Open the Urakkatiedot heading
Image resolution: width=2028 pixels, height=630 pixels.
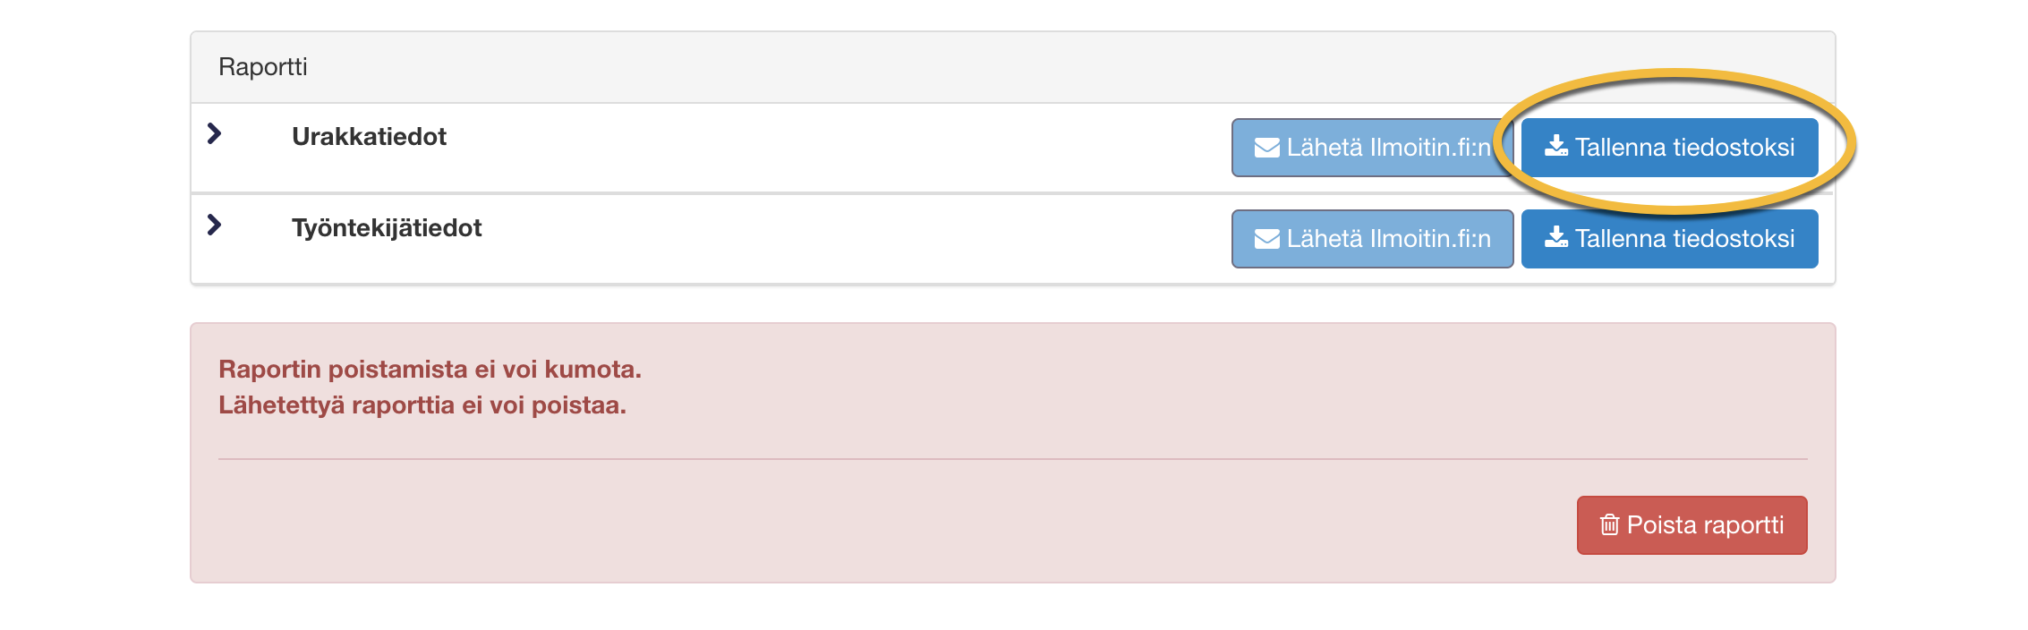coord(369,137)
